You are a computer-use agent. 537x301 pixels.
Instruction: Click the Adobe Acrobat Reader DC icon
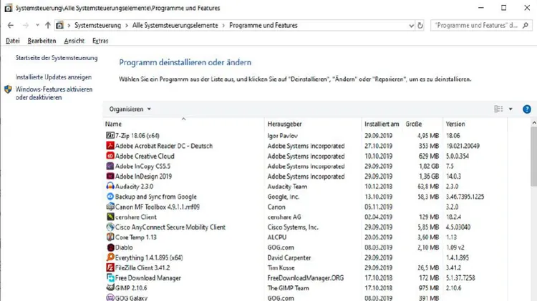tap(110, 146)
